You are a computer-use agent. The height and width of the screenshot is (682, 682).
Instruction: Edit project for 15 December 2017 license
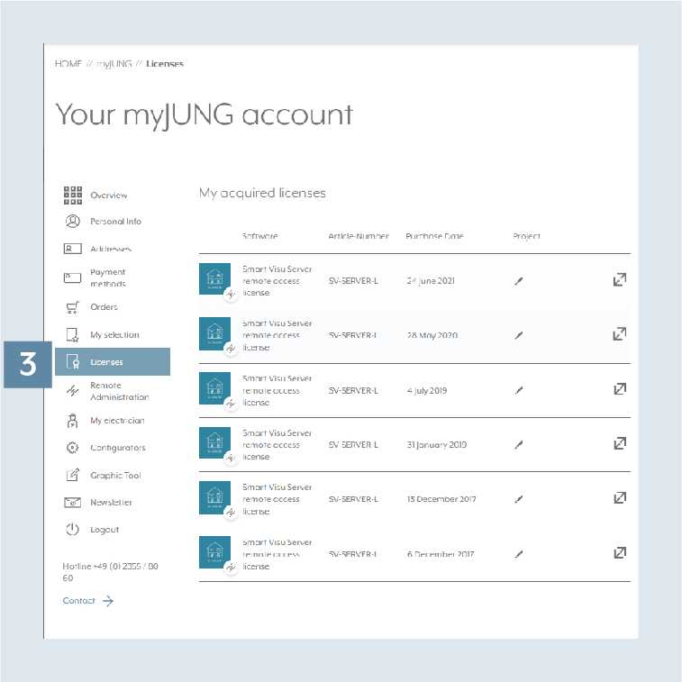point(518,499)
